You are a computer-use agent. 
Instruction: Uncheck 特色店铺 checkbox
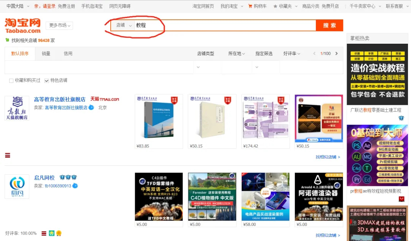47,81
